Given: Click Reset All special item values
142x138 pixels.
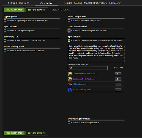Looking at the screenshot, I should 119,68.
